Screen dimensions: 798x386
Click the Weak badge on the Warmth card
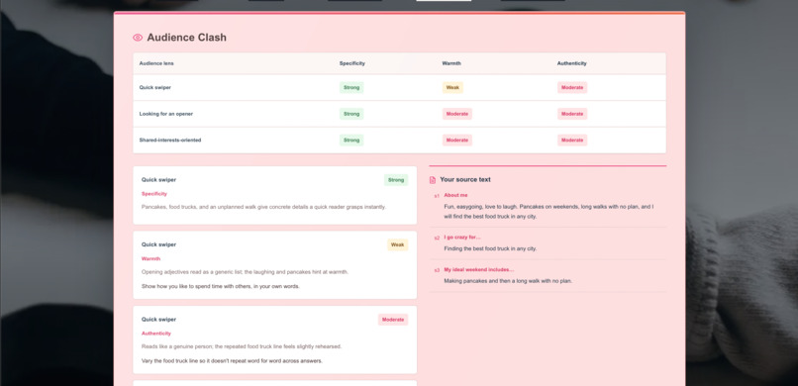click(397, 244)
